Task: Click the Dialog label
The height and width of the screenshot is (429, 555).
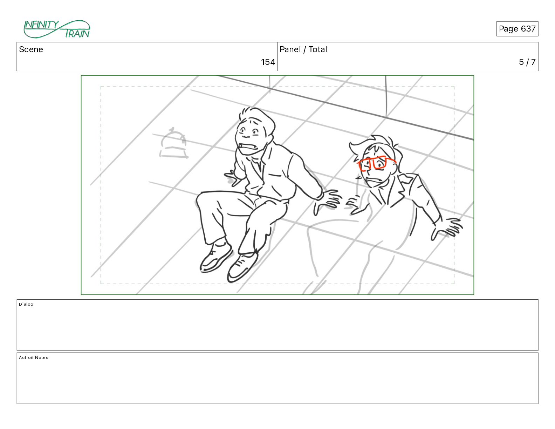Action: 26,304
